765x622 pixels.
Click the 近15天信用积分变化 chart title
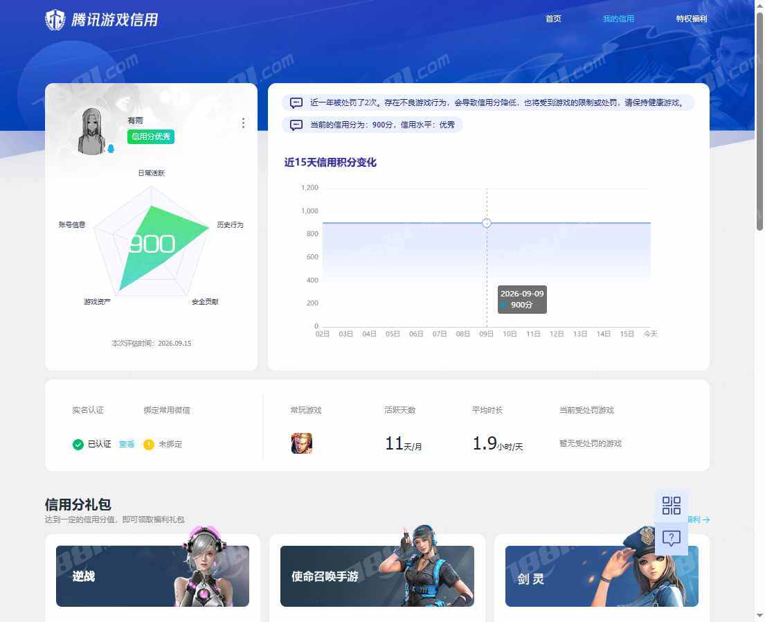click(330, 163)
